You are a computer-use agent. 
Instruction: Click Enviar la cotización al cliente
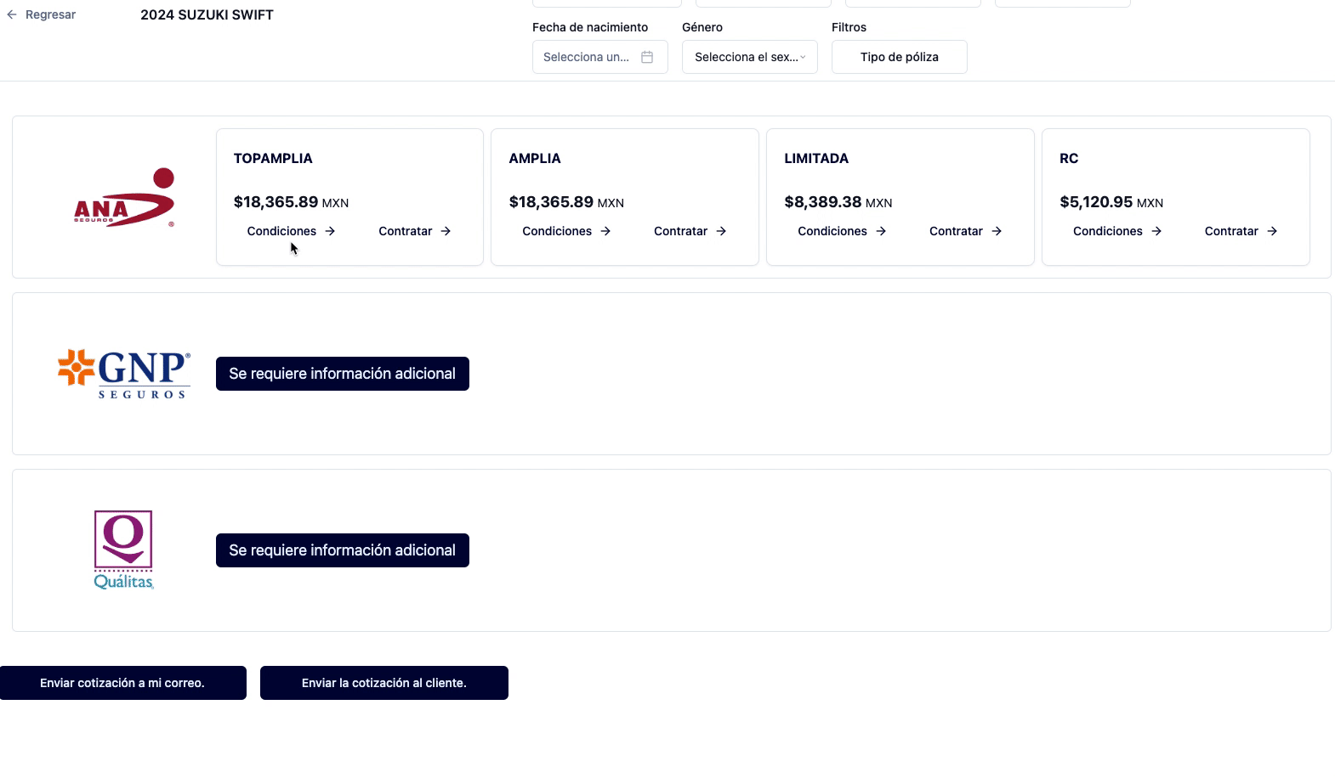coord(384,683)
